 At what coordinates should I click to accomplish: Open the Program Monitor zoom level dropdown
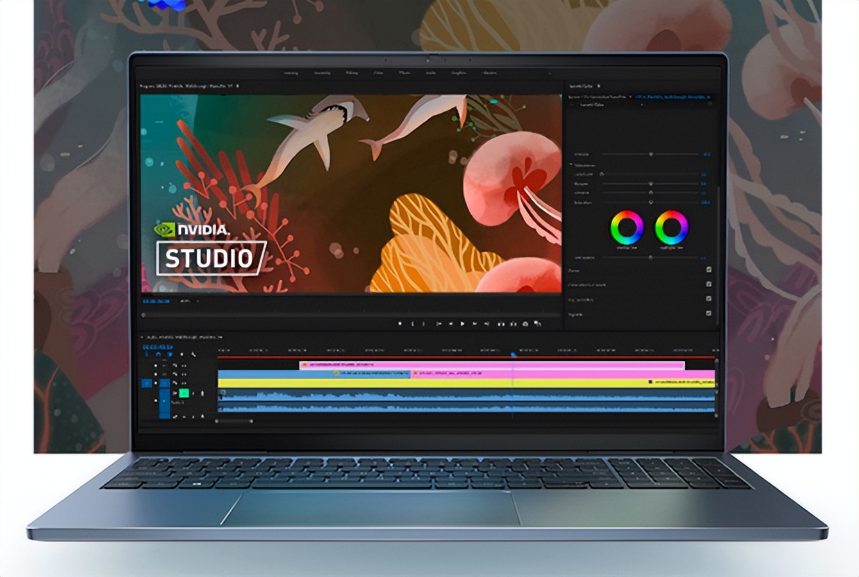188,301
